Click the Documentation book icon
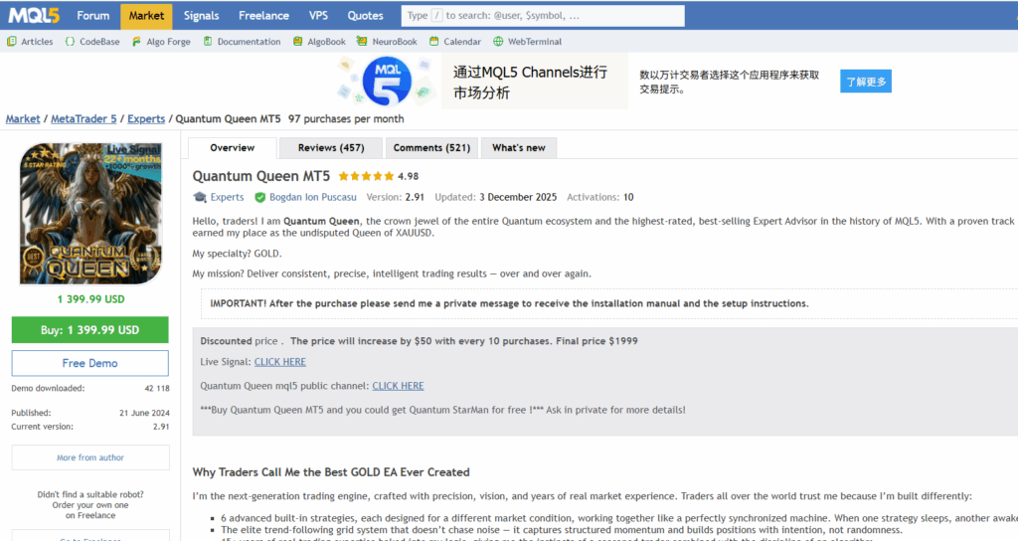Image resolution: width=1018 pixels, height=541 pixels. point(208,42)
